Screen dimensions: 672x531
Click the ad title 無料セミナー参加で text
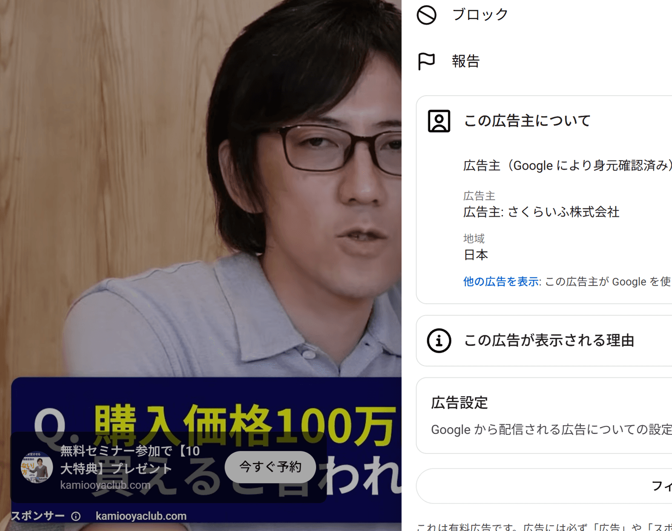point(130,460)
